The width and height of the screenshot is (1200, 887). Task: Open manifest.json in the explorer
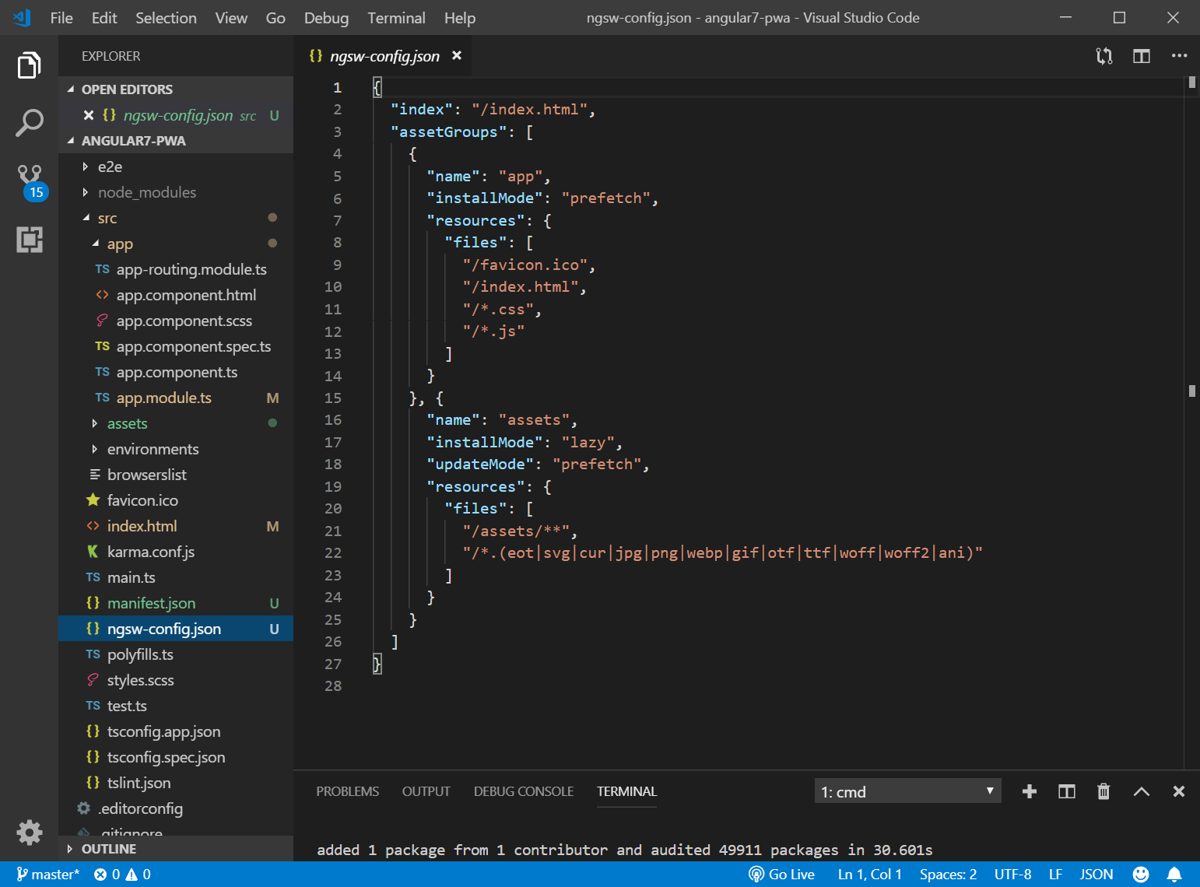point(151,603)
